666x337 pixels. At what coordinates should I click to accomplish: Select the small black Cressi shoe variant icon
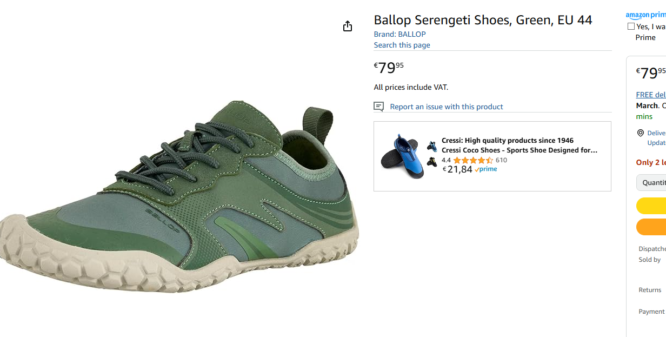pyautogui.click(x=432, y=161)
